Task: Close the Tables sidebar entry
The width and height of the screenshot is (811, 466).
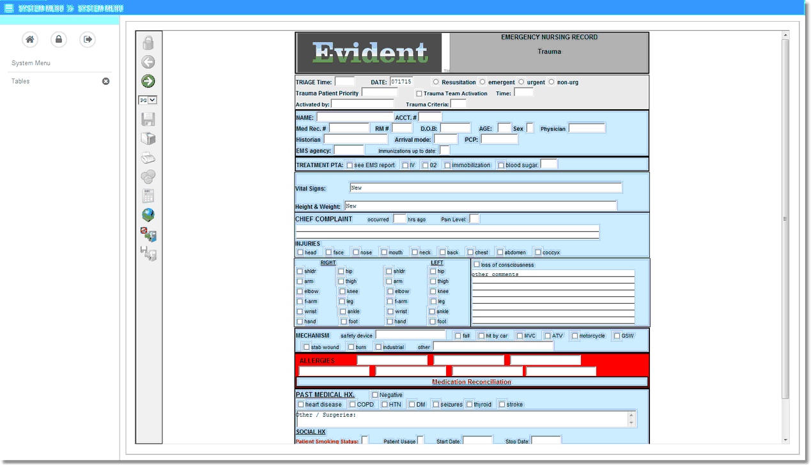Action: coord(106,81)
